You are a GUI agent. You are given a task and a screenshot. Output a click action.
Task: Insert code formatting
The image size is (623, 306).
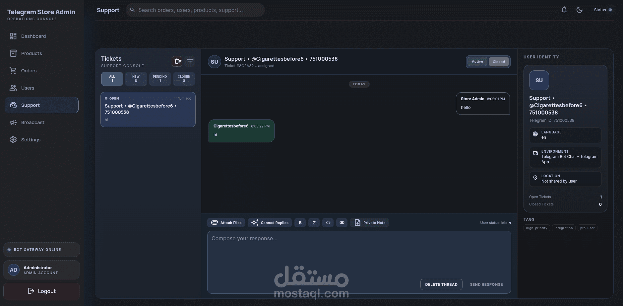(328, 223)
